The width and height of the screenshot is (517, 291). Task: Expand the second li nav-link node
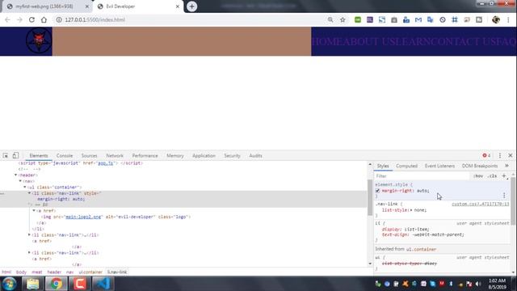point(29,235)
